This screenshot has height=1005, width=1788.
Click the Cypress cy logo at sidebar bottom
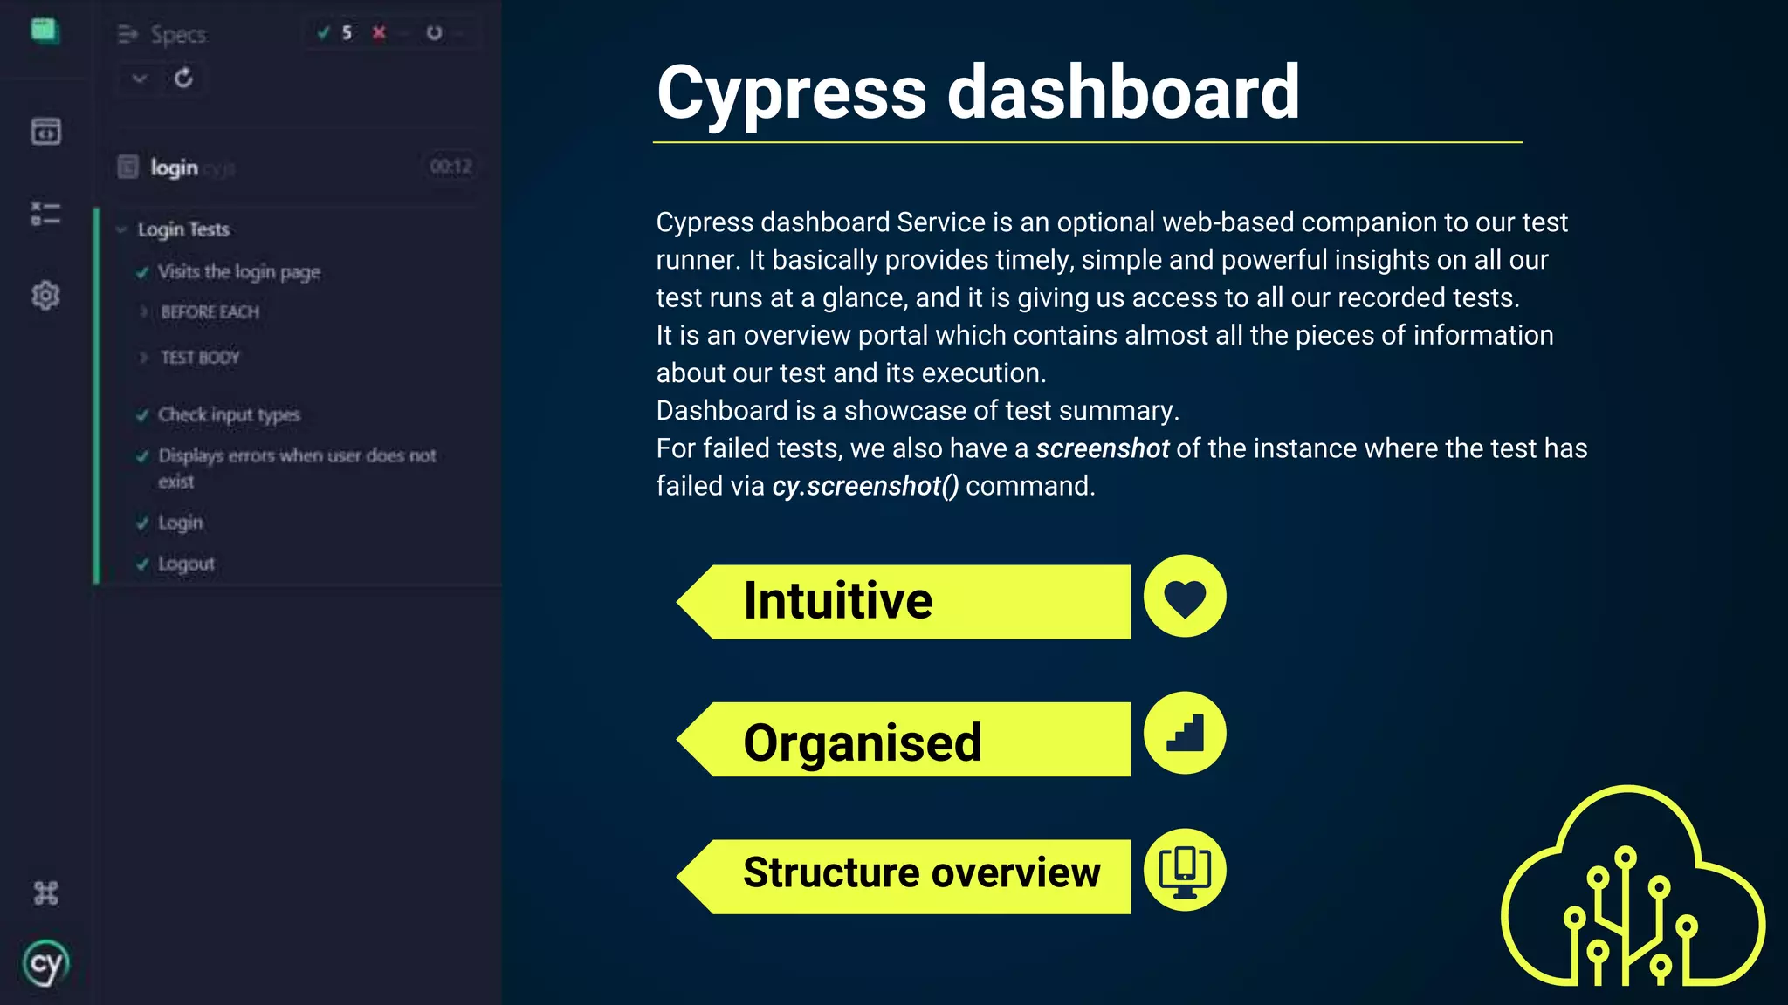(45, 963)
